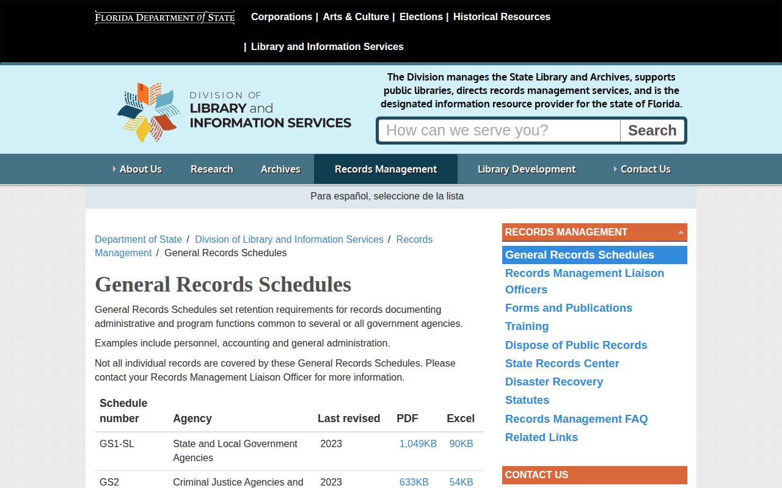This screenshot has width=782, height=488.
Task: Open Dispose of Public Records link
Action: pyautogui.click(x=576, y=345)
